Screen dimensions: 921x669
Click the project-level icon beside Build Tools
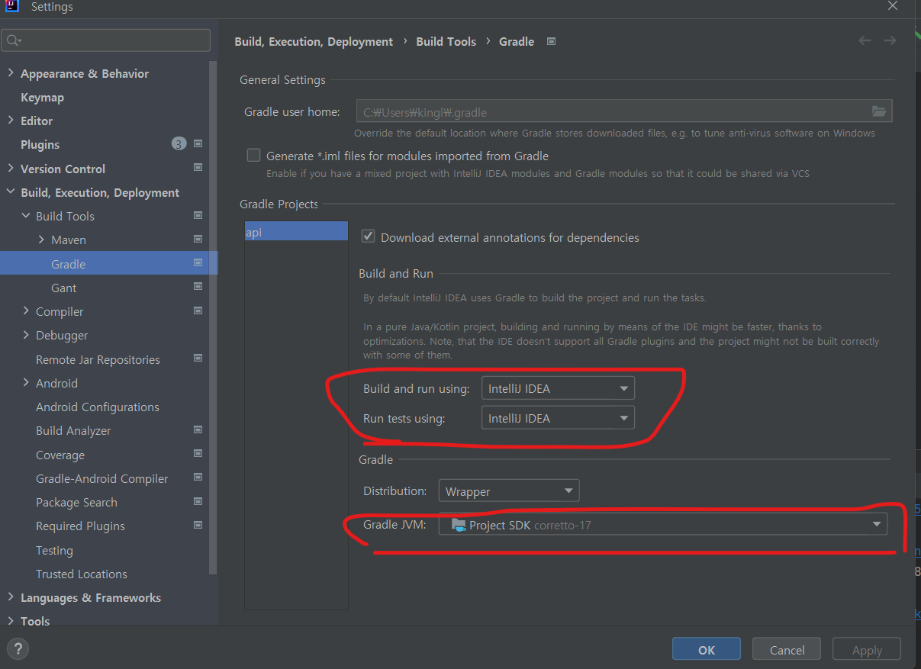coord(198,216)
